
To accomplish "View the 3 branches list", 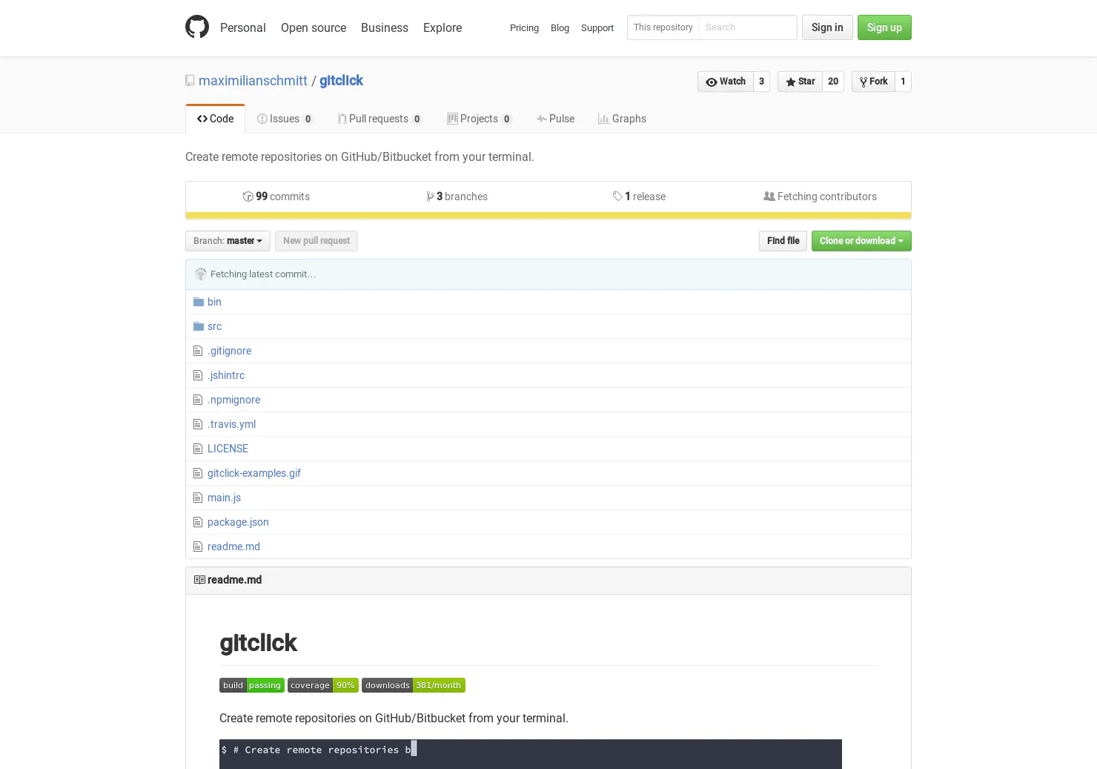I will [457, 197].
